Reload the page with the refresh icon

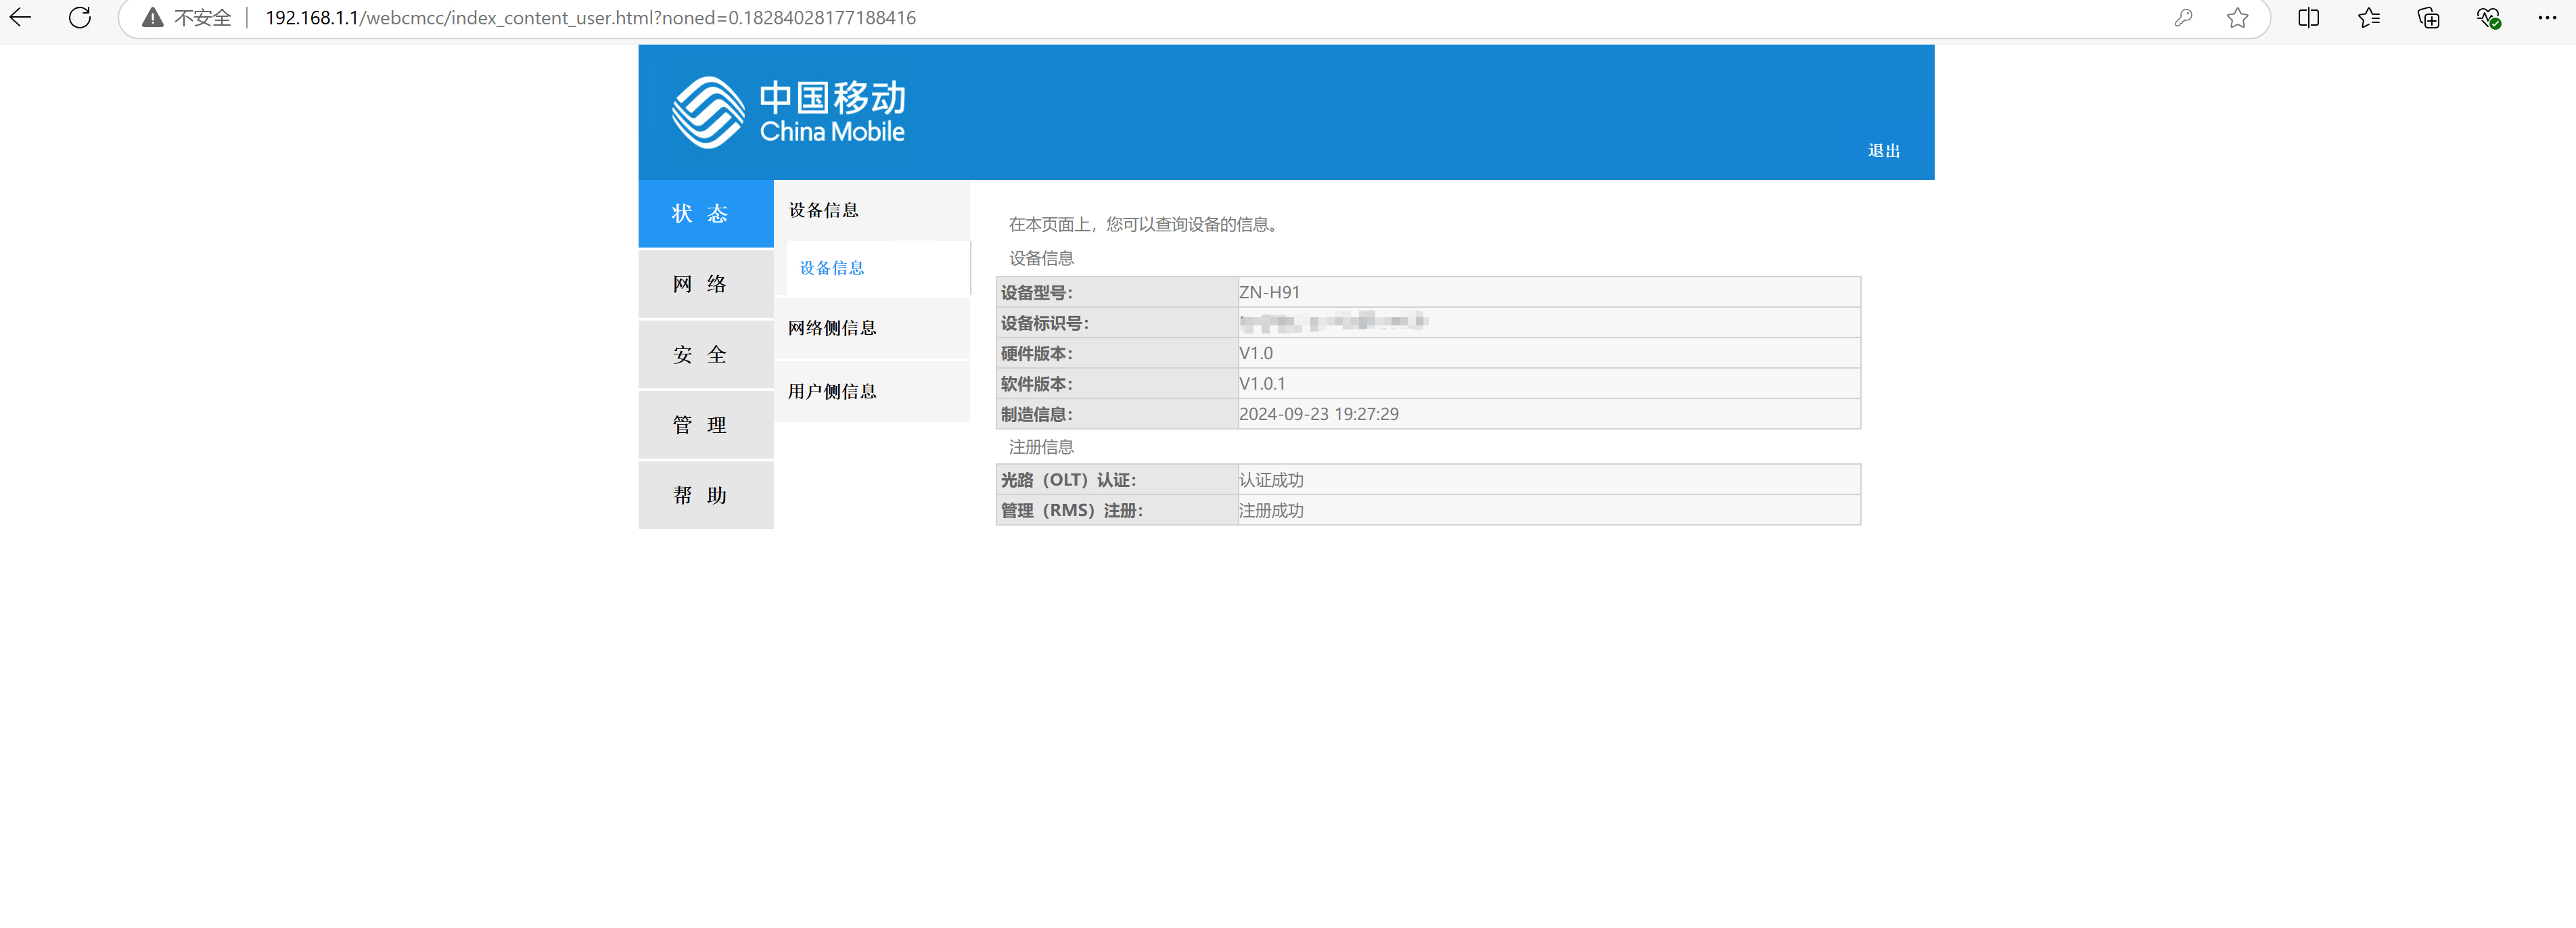click(x=80, y=18)
